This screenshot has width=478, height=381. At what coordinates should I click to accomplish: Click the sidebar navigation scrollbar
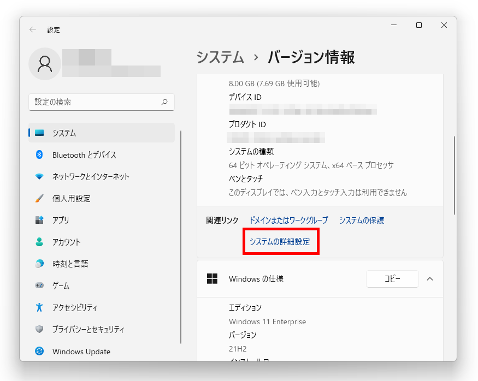pos(181,237)
